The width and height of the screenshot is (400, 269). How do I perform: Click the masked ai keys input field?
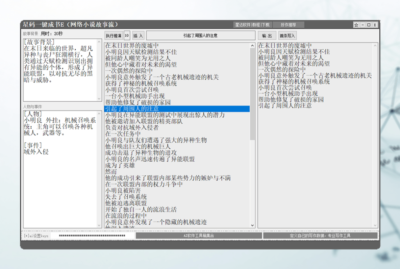point(92,235)
